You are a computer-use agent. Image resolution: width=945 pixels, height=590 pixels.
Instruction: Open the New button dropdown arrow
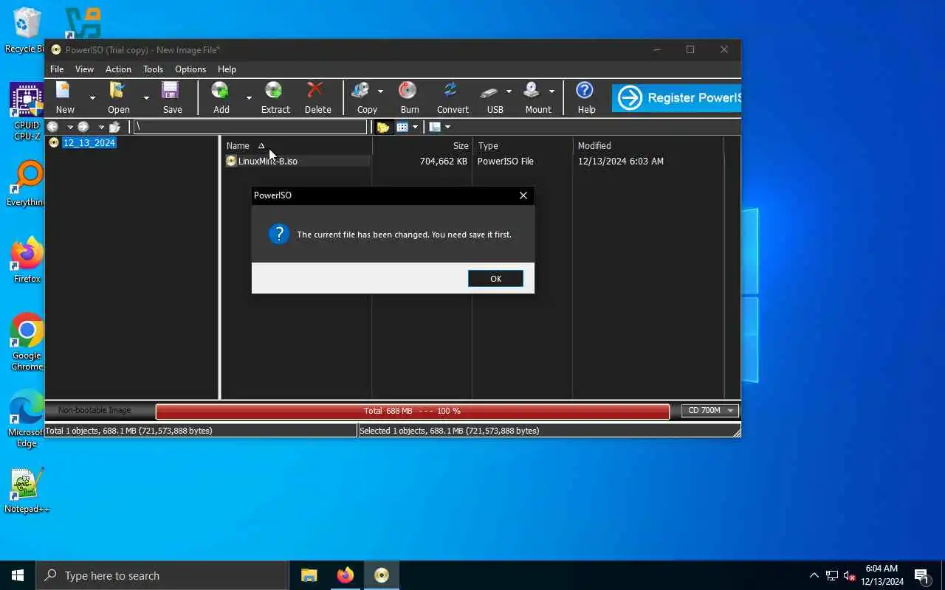coord(92,97)
